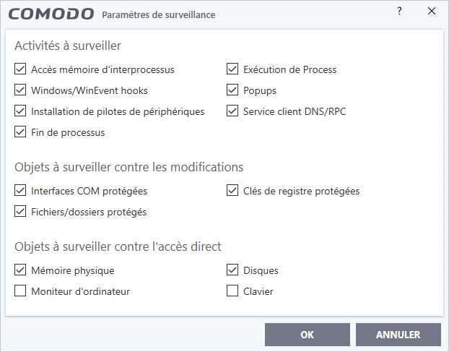Click the help question mark icon

[x=399, y=11]
